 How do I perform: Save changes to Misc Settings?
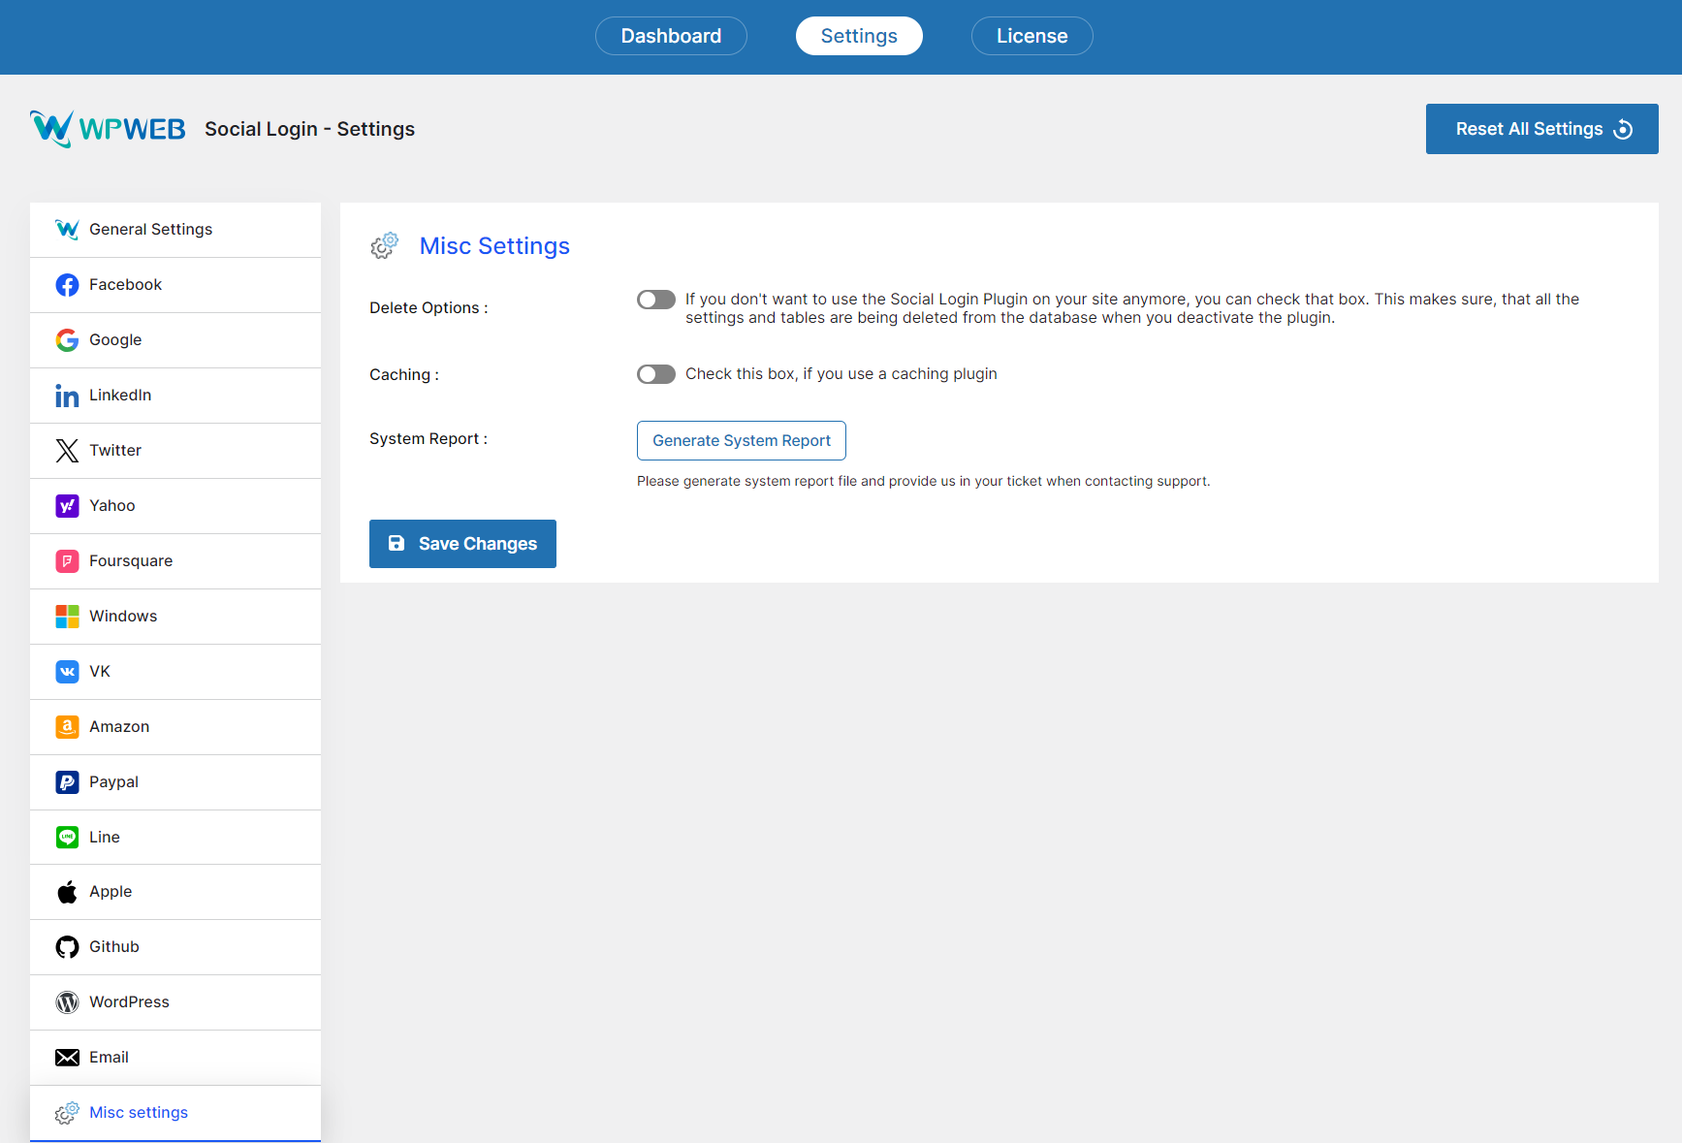462,544
